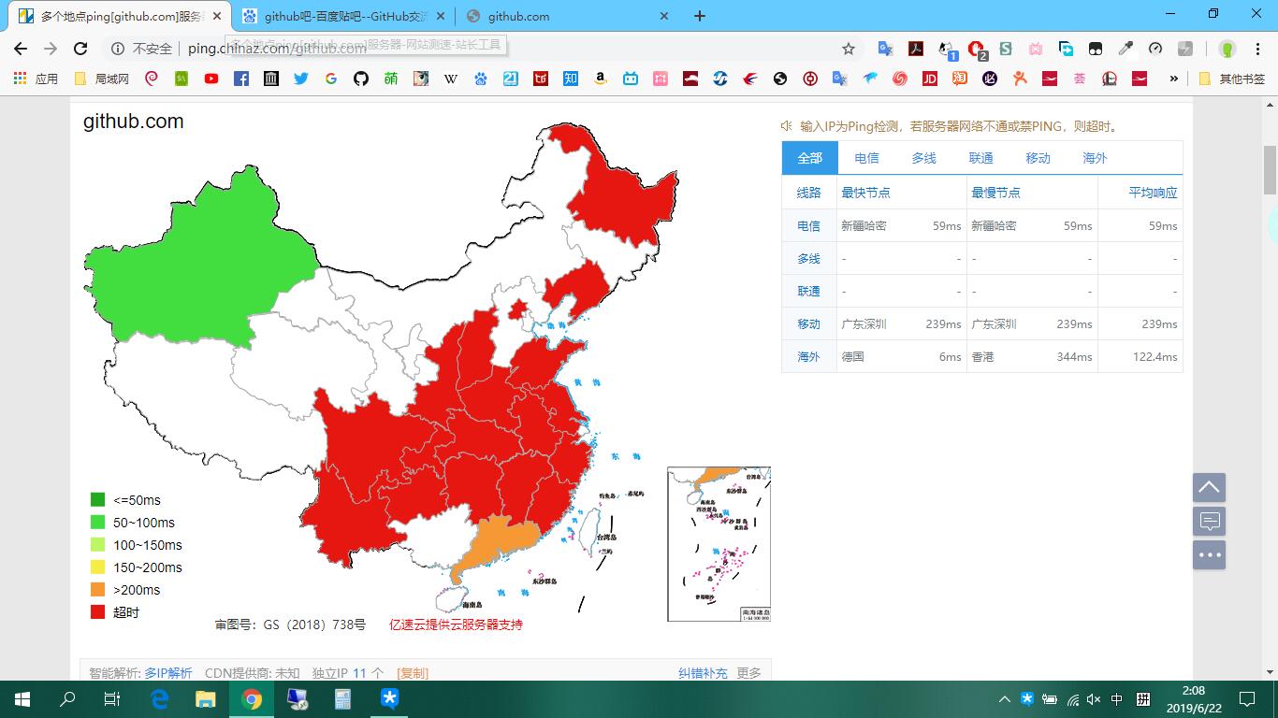
Task: Open the green Chrome profile avatar
Action: coord(1227,49)
